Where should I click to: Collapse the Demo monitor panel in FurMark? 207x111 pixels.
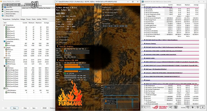coord(57,4)
